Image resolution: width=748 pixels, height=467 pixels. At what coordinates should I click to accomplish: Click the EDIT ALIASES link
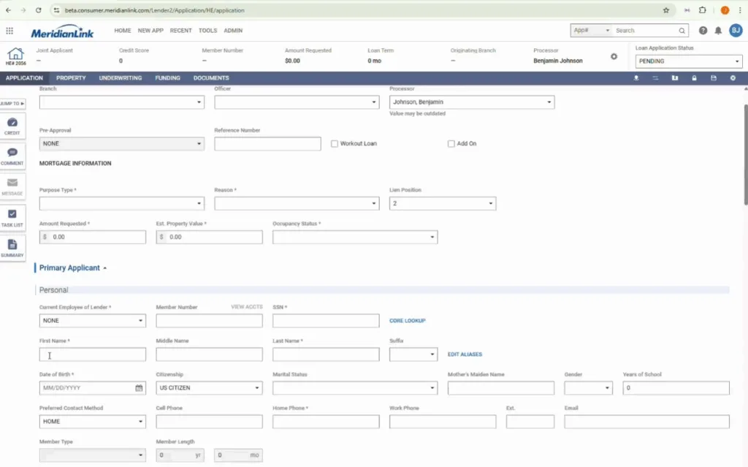tap(465, 354)
